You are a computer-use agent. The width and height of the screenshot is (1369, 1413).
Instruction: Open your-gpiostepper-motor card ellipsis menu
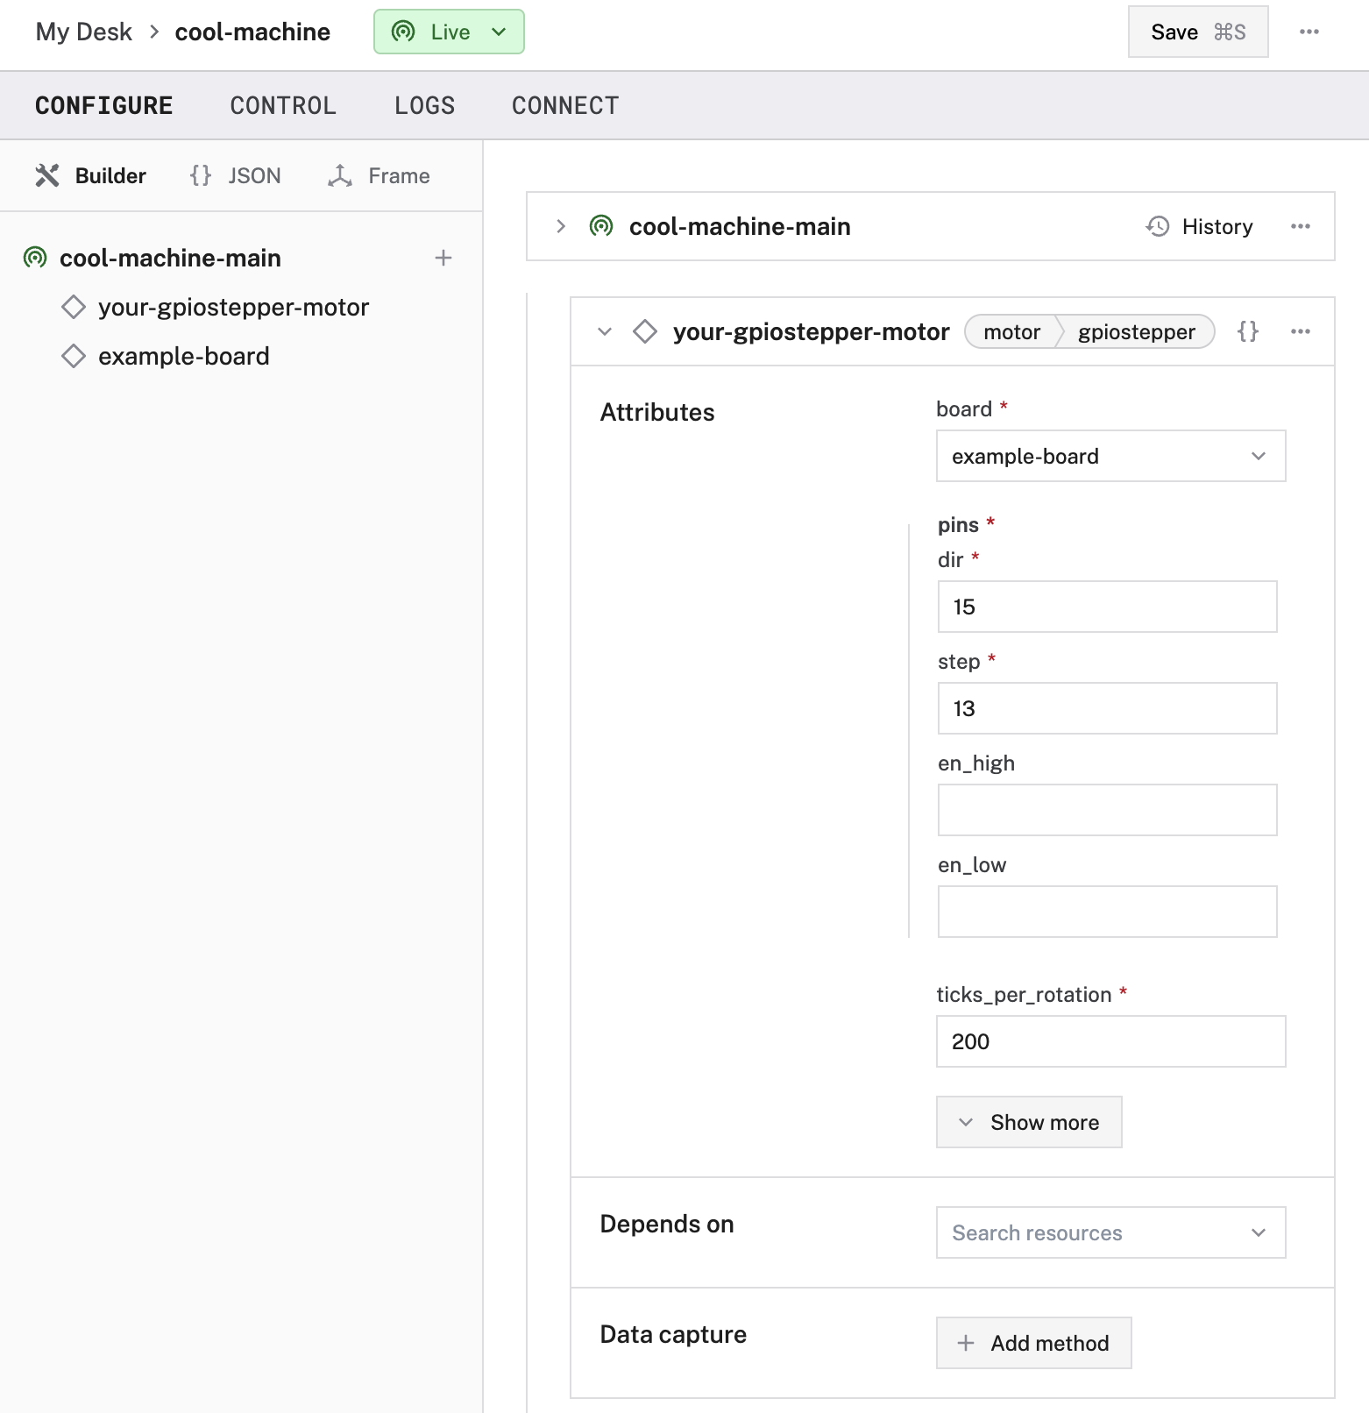tap(1300, 331)
